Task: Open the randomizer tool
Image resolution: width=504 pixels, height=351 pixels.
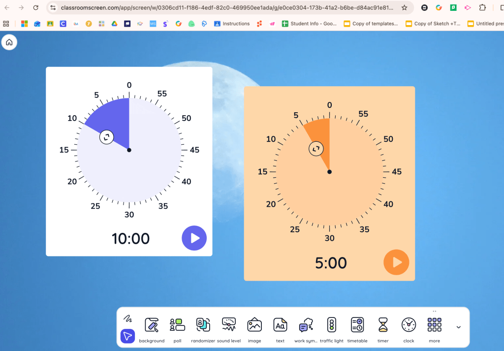Action: [203, 325]
